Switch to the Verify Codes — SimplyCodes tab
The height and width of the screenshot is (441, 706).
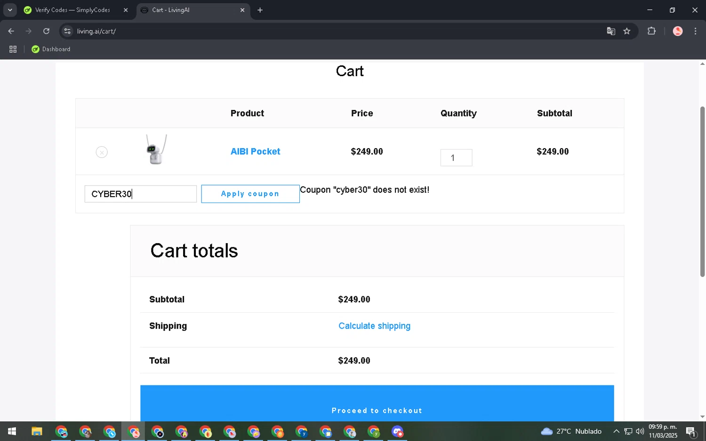pyautogui.click(x=73, y=10)
